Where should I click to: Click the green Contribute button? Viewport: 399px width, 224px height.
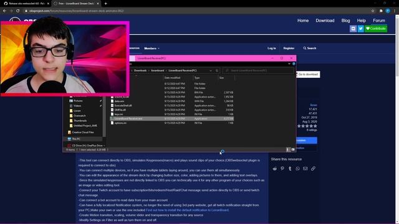(x=376, y=29)
